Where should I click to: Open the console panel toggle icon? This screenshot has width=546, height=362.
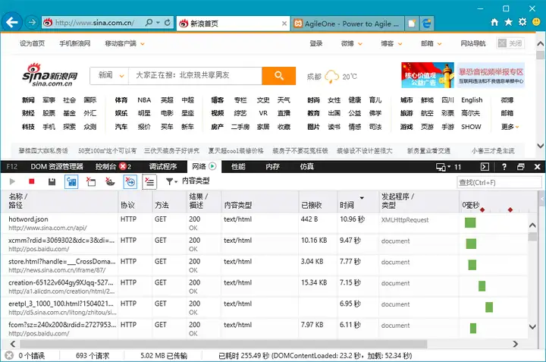[485, 167]
